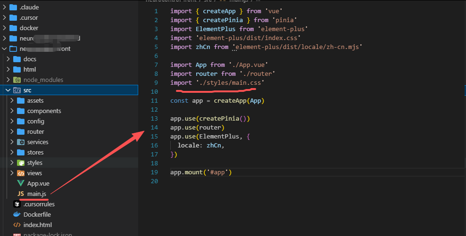Click 'pinia' string on line 2

(284, 20)
